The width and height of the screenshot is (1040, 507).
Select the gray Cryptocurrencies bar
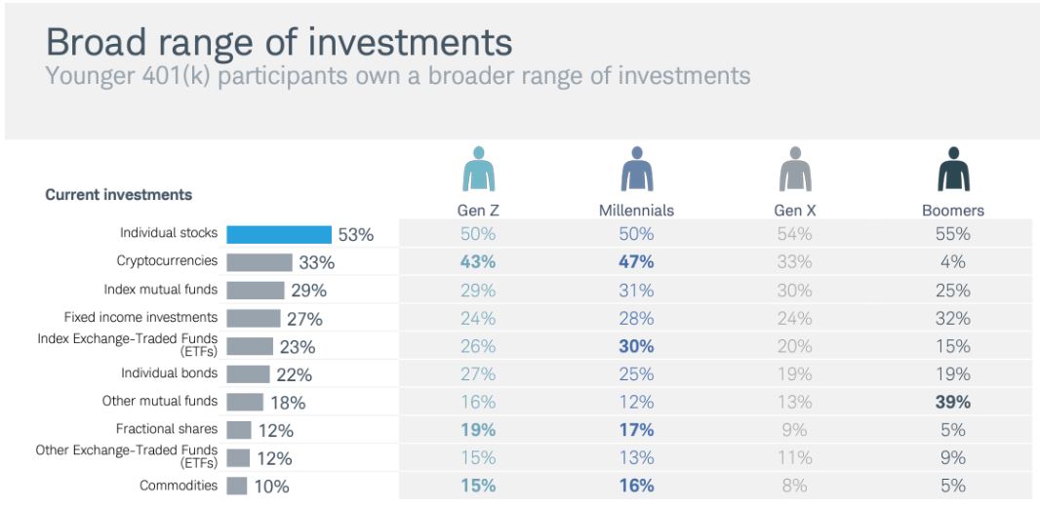(x=260, y=262)
